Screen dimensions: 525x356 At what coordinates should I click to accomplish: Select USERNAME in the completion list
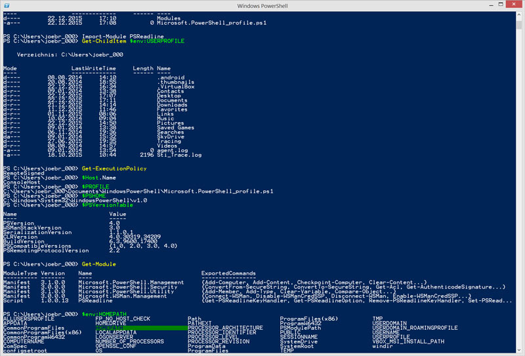pos(386,332)
